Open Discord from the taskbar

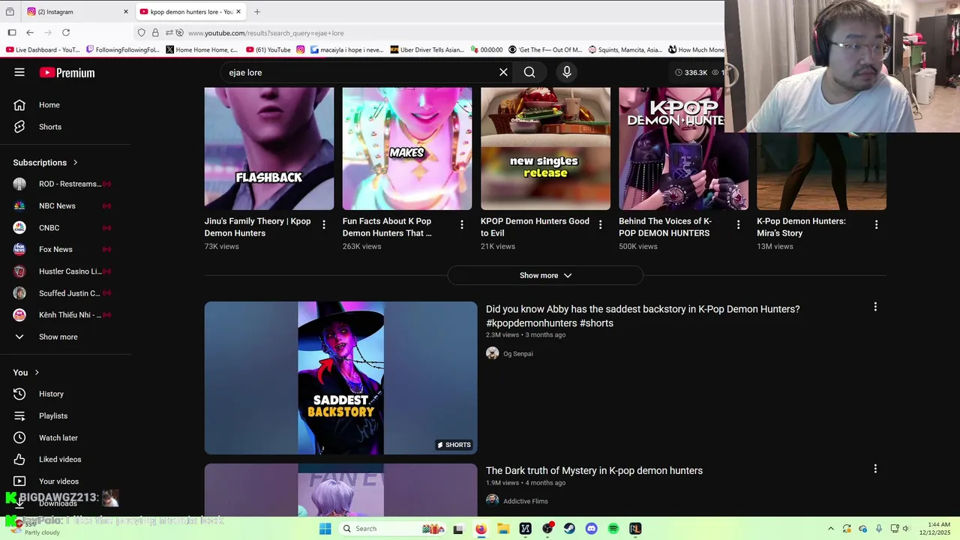pyautogui.click(x=591, y=529)
